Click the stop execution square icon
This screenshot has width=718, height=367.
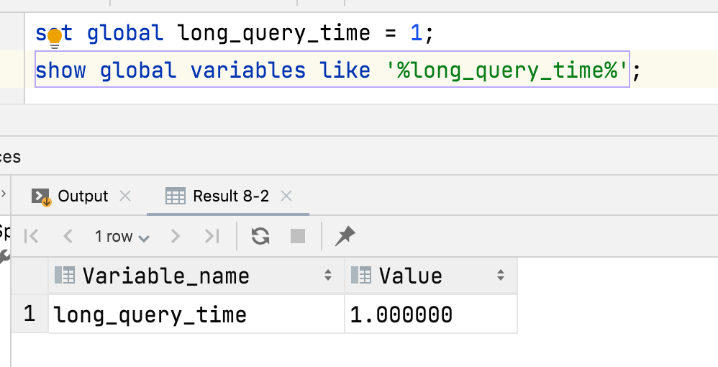(x=298, y=237)
